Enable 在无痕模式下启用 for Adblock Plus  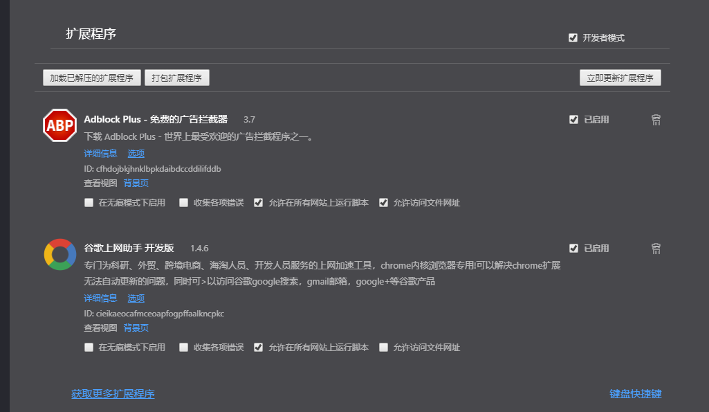point(89,202)
